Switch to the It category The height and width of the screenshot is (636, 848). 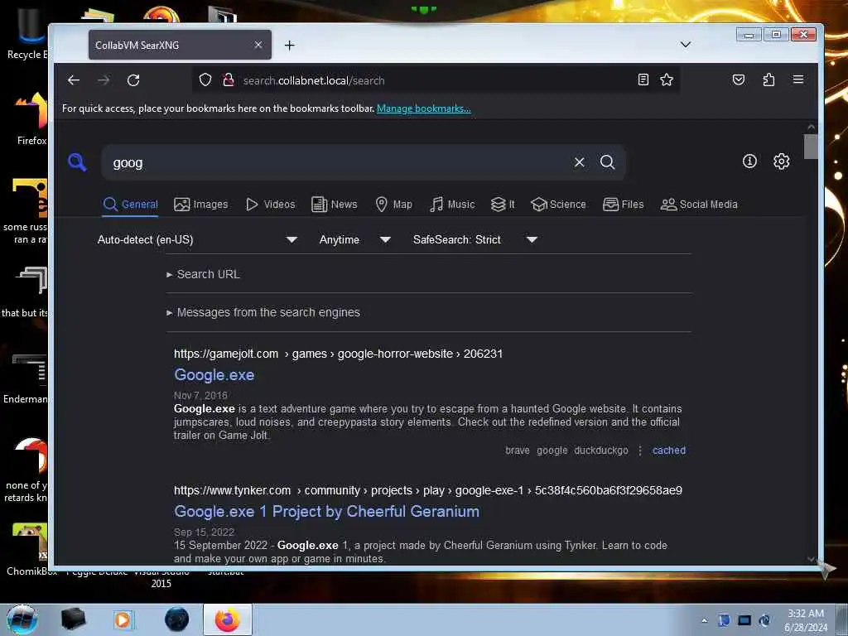[503, 205]
